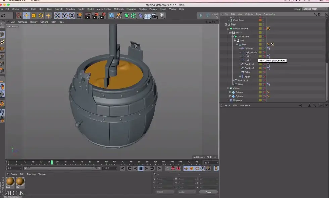Image resolution: width=329 pixels, height=198 pixels.
Task: Expand the first Sphere object
Action: tap(230, 92)
